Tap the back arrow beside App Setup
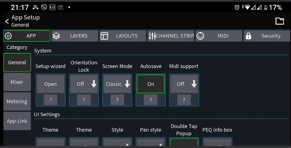The image size is (291, 148). pyautogui.click(x=7, y=21)
